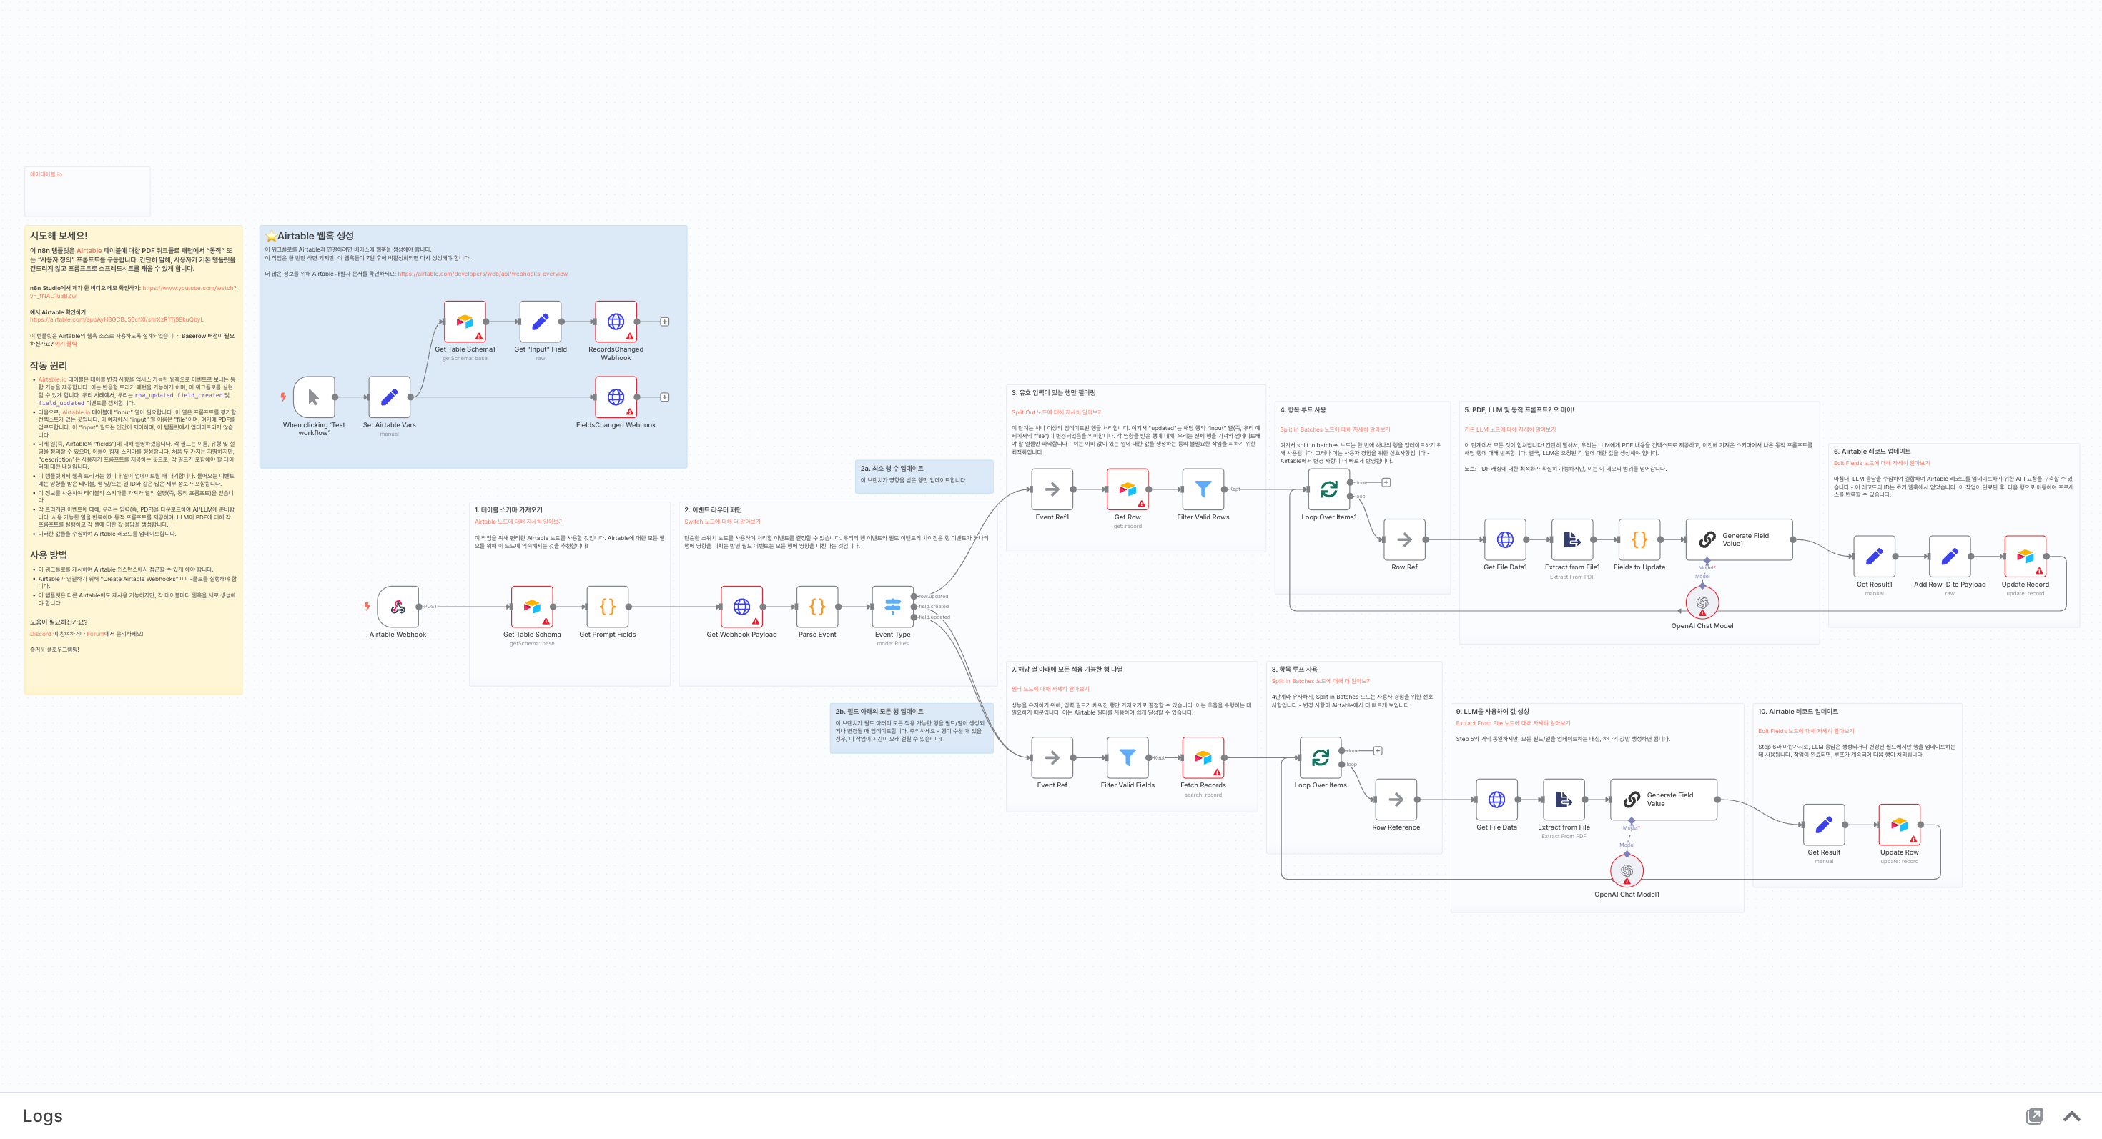The width and height of the screenshot is (2102, 1139).
Task: Open the example Airtable base link
Action: [x=117, y=319]
